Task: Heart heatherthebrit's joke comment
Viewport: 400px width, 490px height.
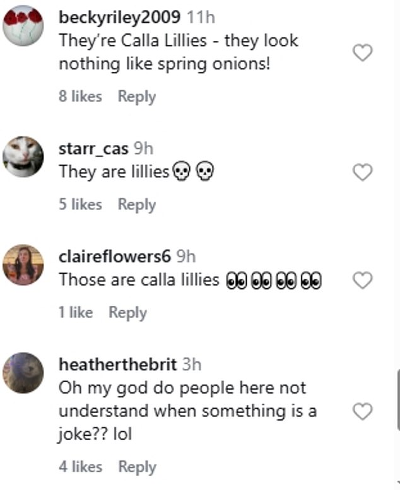Action: (362, 412)
